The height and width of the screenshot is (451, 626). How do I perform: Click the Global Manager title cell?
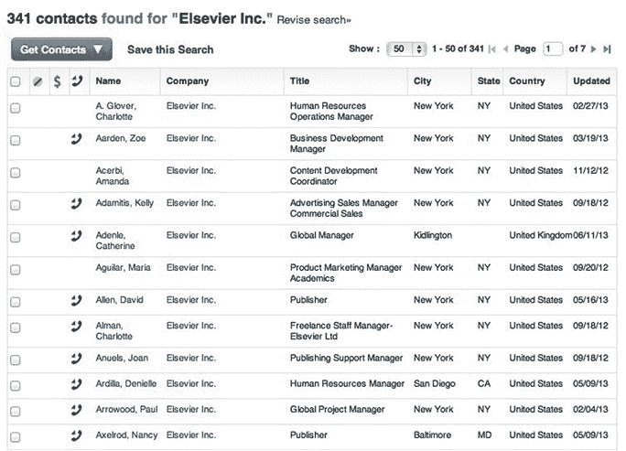322,235
